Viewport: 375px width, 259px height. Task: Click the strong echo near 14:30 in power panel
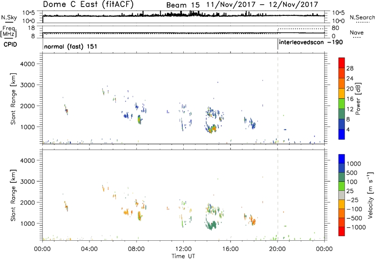click(x=211, y=129)
